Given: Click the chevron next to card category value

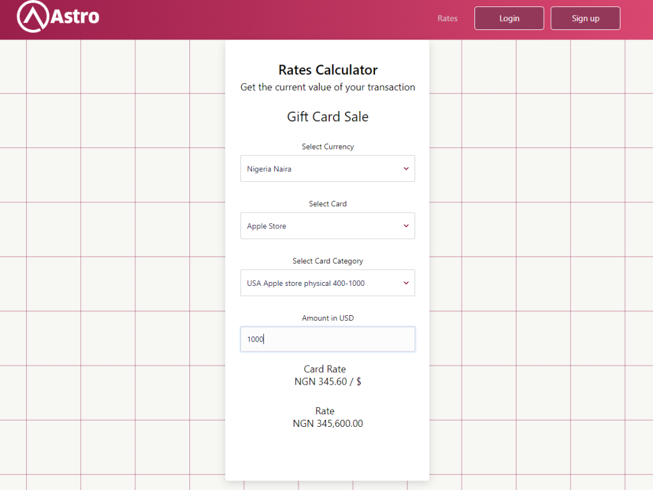Looking at the screenshot, I should pos(406,283).
